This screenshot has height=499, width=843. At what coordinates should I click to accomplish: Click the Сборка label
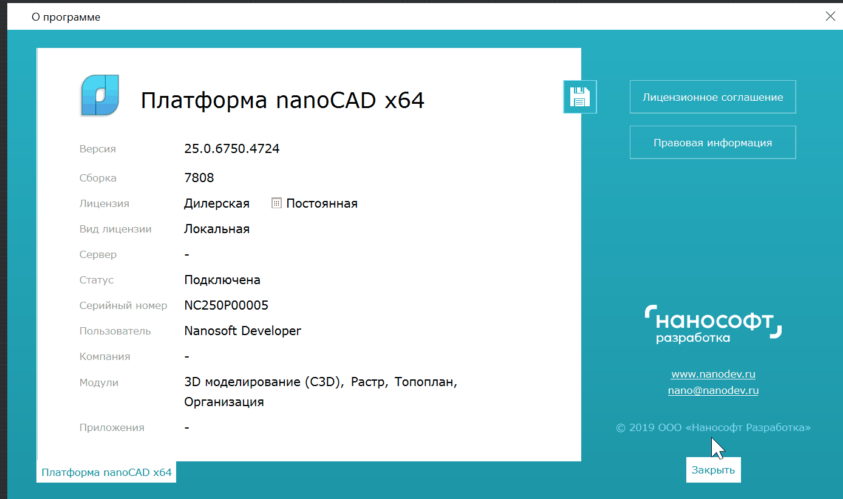(x=98, y=178)
